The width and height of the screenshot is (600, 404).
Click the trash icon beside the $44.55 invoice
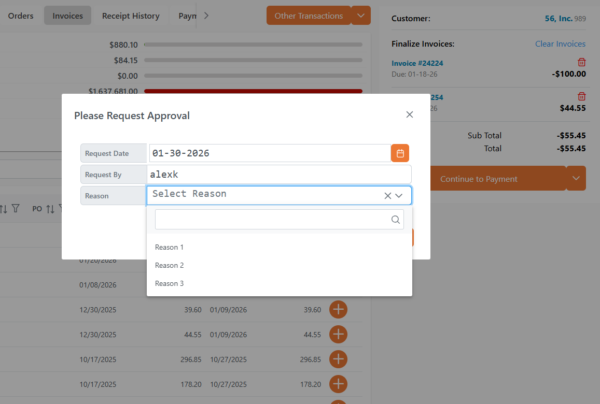click(x=582, y=96)
